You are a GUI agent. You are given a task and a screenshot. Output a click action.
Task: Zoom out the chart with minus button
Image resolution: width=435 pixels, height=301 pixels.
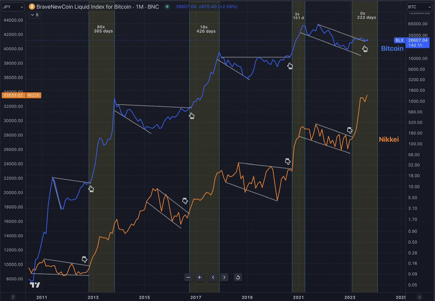pyautogui.click(x=188, y=277)
